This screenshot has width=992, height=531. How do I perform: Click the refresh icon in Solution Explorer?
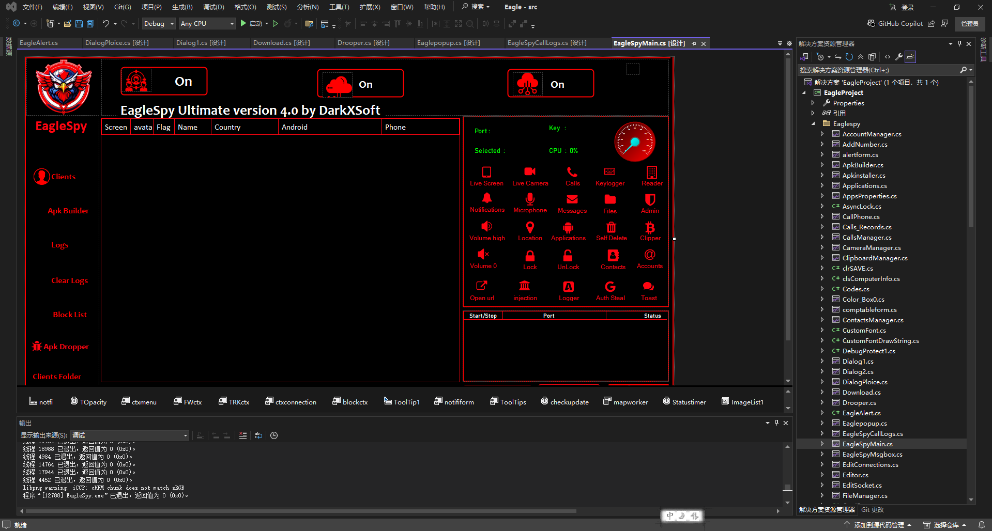849,57
